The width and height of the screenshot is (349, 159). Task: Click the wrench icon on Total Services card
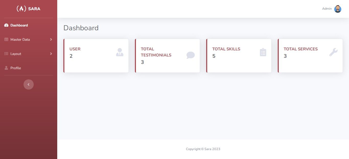333,52
